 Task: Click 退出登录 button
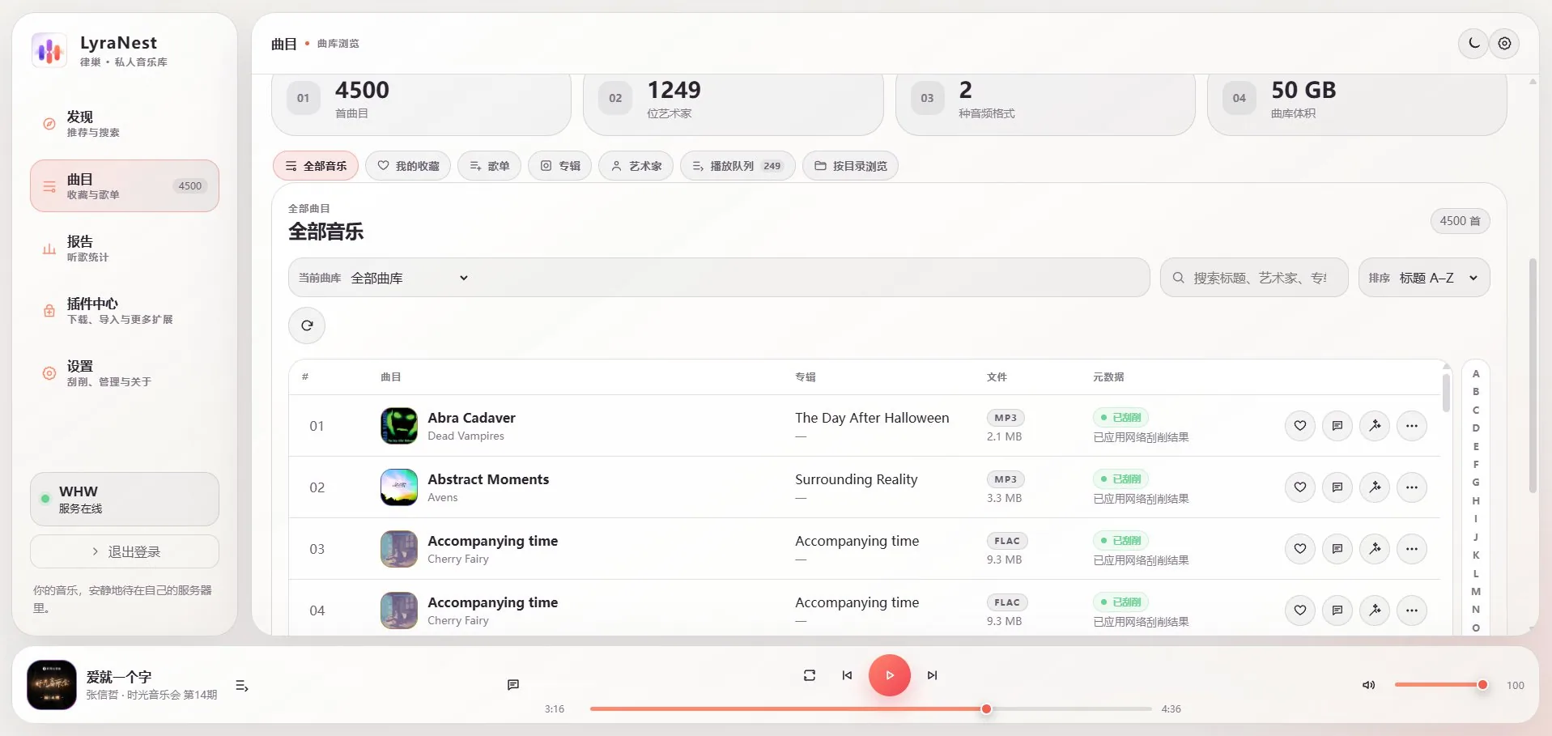[x=125, y=552]
